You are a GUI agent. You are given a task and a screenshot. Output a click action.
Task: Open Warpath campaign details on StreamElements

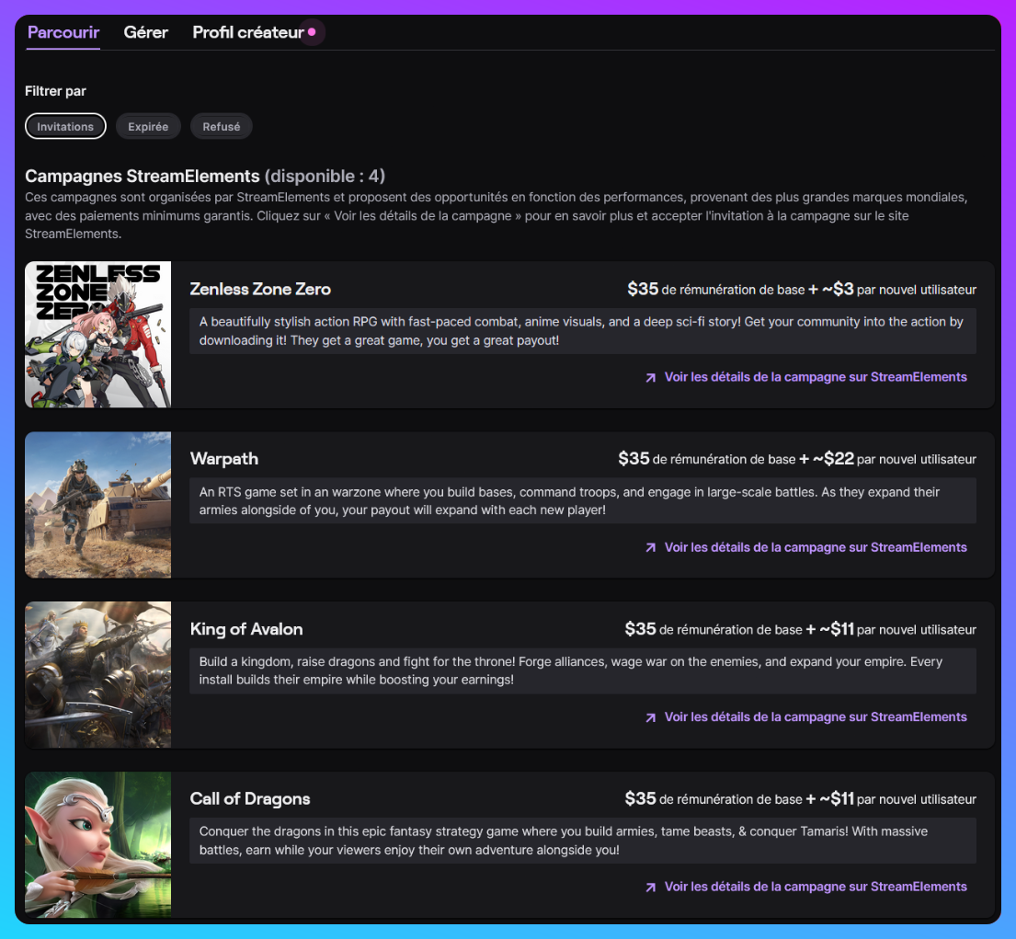[816, 547]
